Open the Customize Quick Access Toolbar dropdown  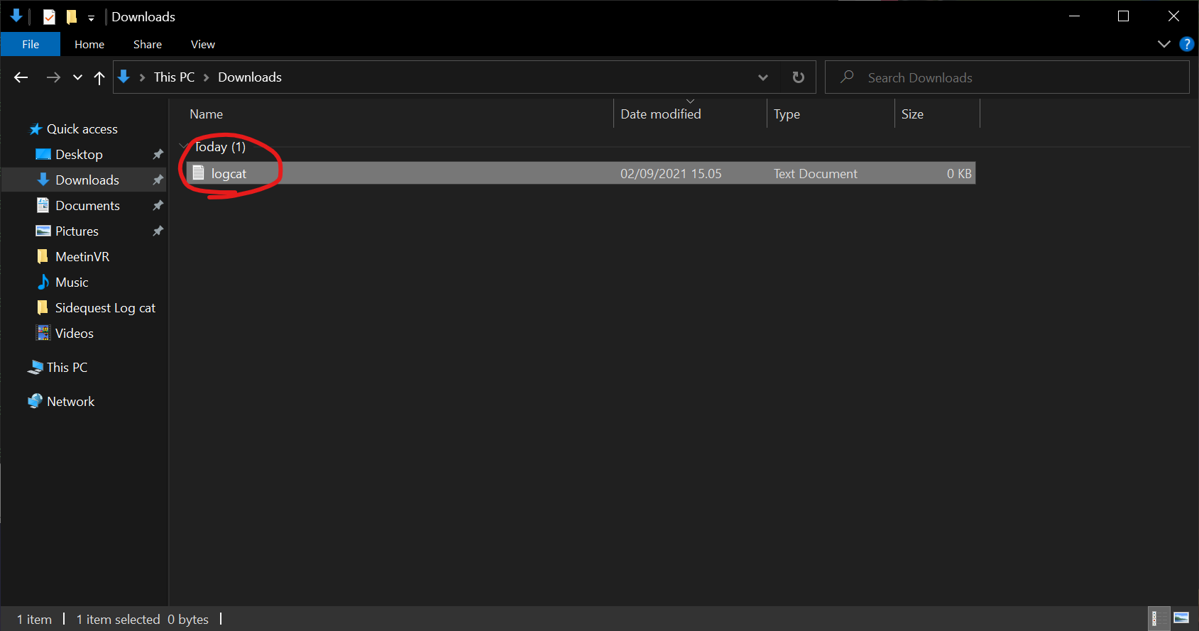coord(91,18)
